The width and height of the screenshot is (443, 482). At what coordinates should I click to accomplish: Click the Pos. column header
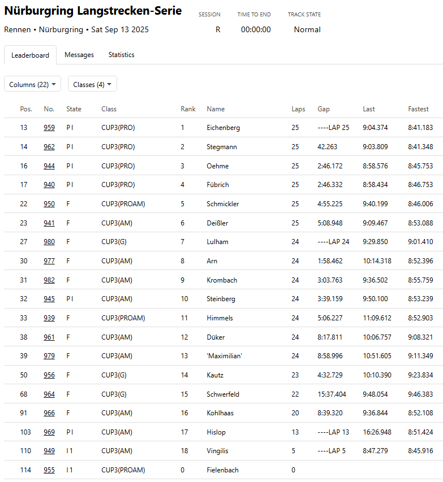pos(26,109)
